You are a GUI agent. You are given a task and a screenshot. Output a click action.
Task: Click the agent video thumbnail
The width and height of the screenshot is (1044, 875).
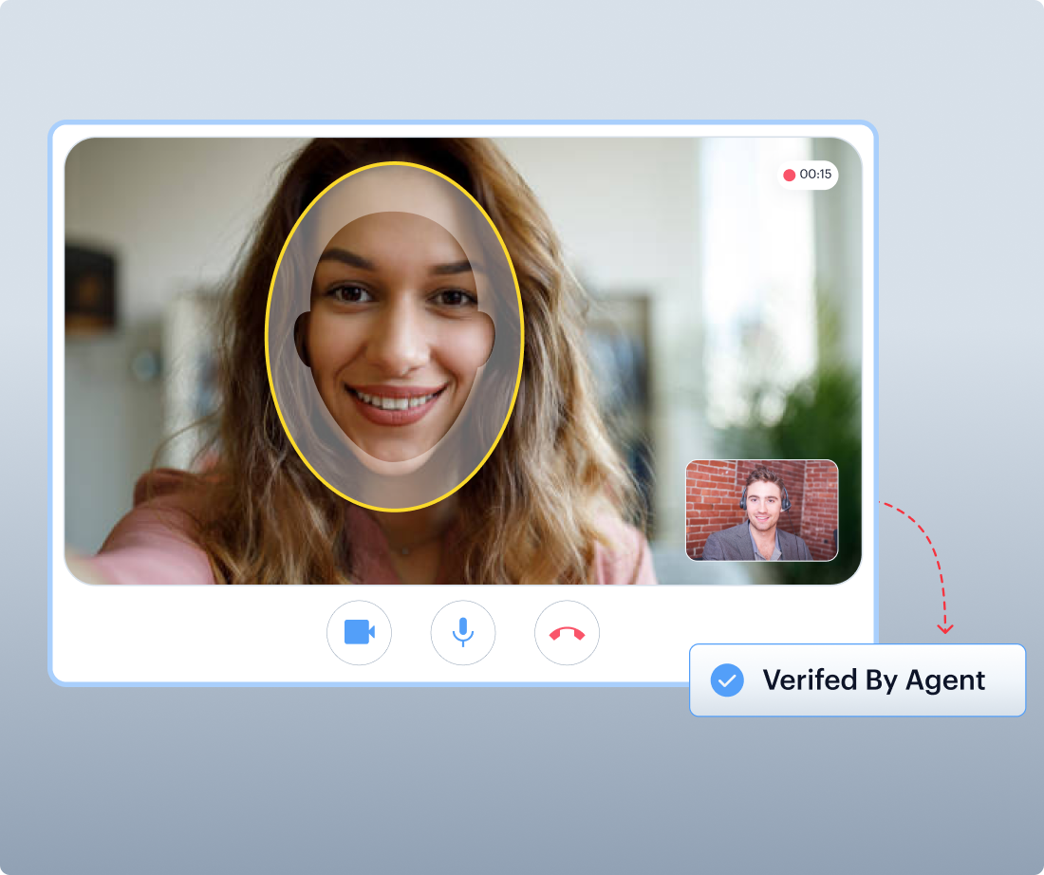coord(762,510)
